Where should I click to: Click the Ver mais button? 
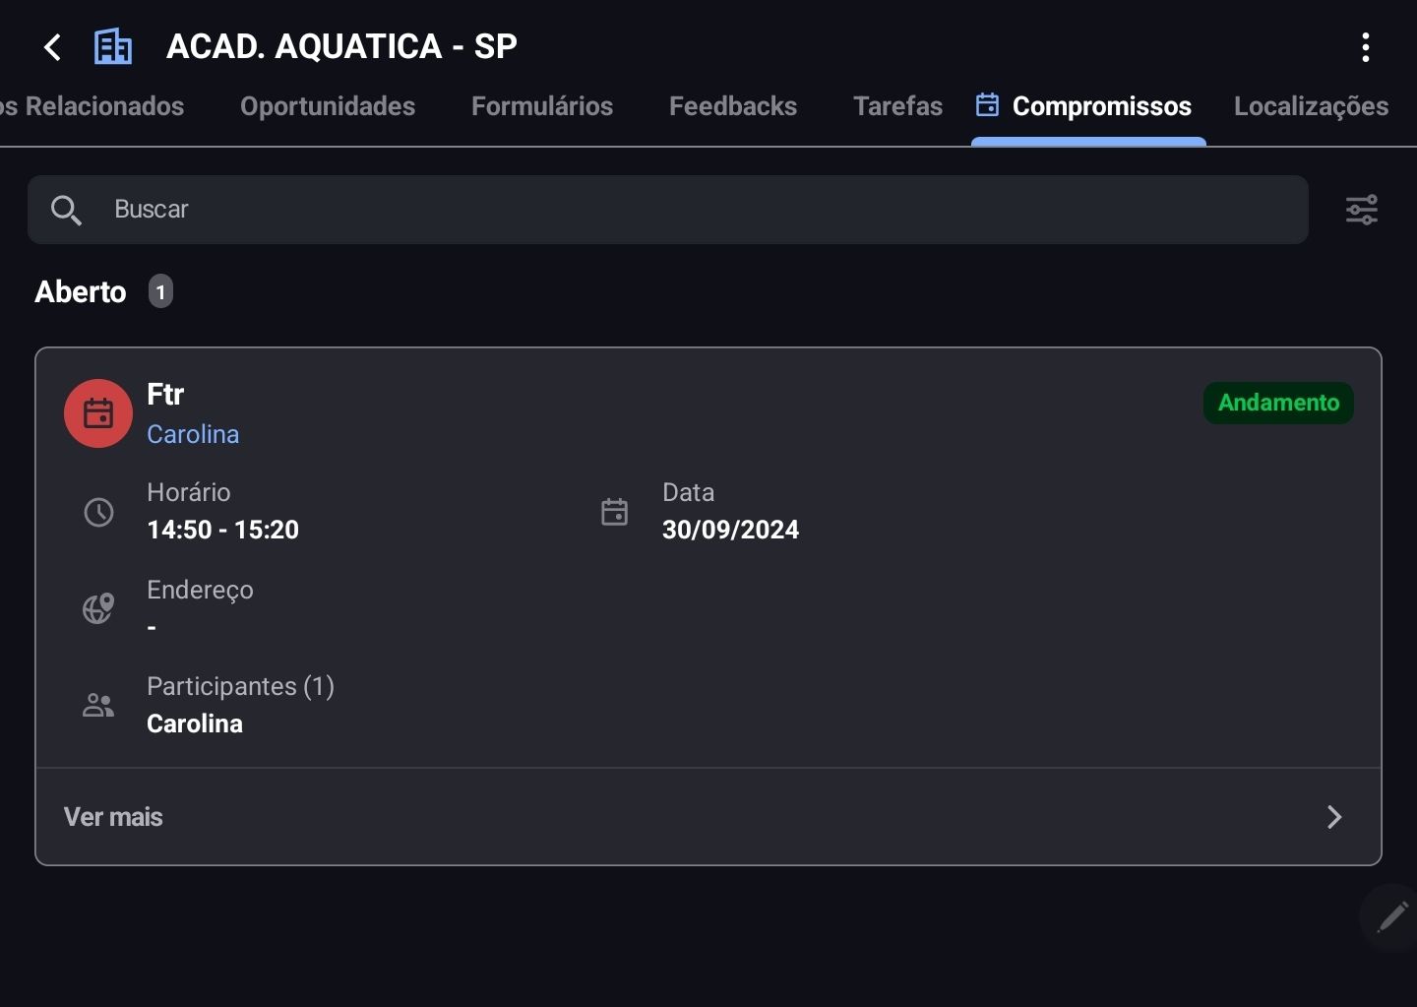[x=708, y=817]
